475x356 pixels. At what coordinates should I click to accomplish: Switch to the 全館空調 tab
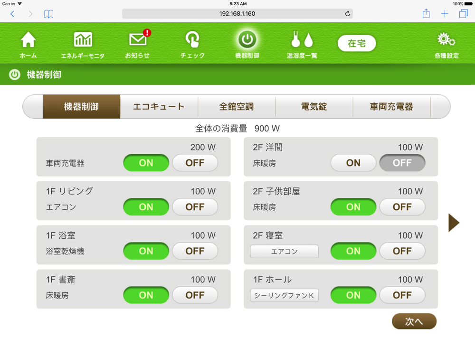(237, 106)
